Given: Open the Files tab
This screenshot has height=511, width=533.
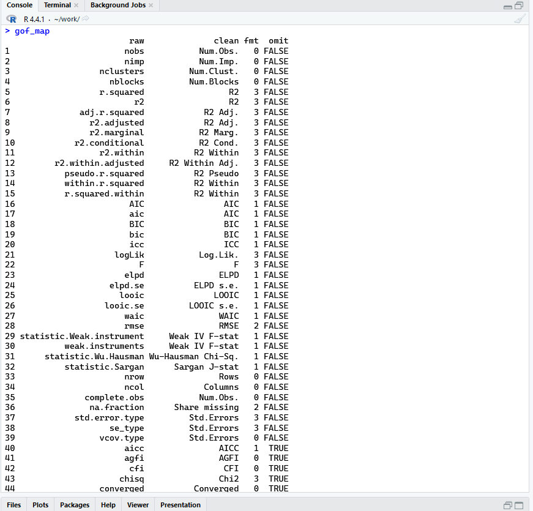Looking at the screenshot, I should (x=13, y=505).
